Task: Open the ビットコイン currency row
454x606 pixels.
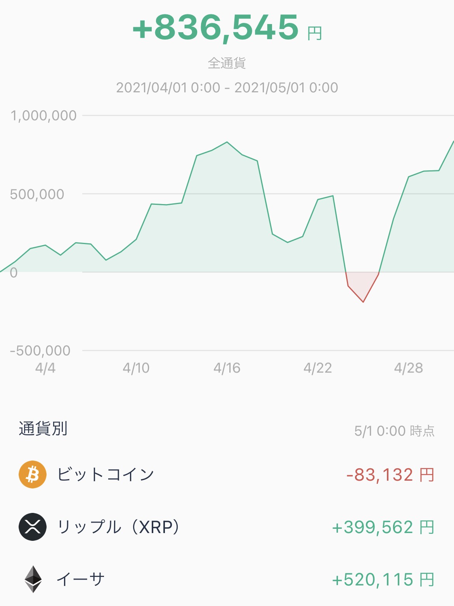Action: tap(227, 474)
